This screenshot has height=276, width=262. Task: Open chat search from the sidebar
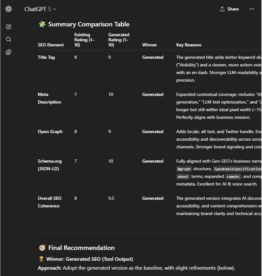pyautogui.click(x=9, y=39)
